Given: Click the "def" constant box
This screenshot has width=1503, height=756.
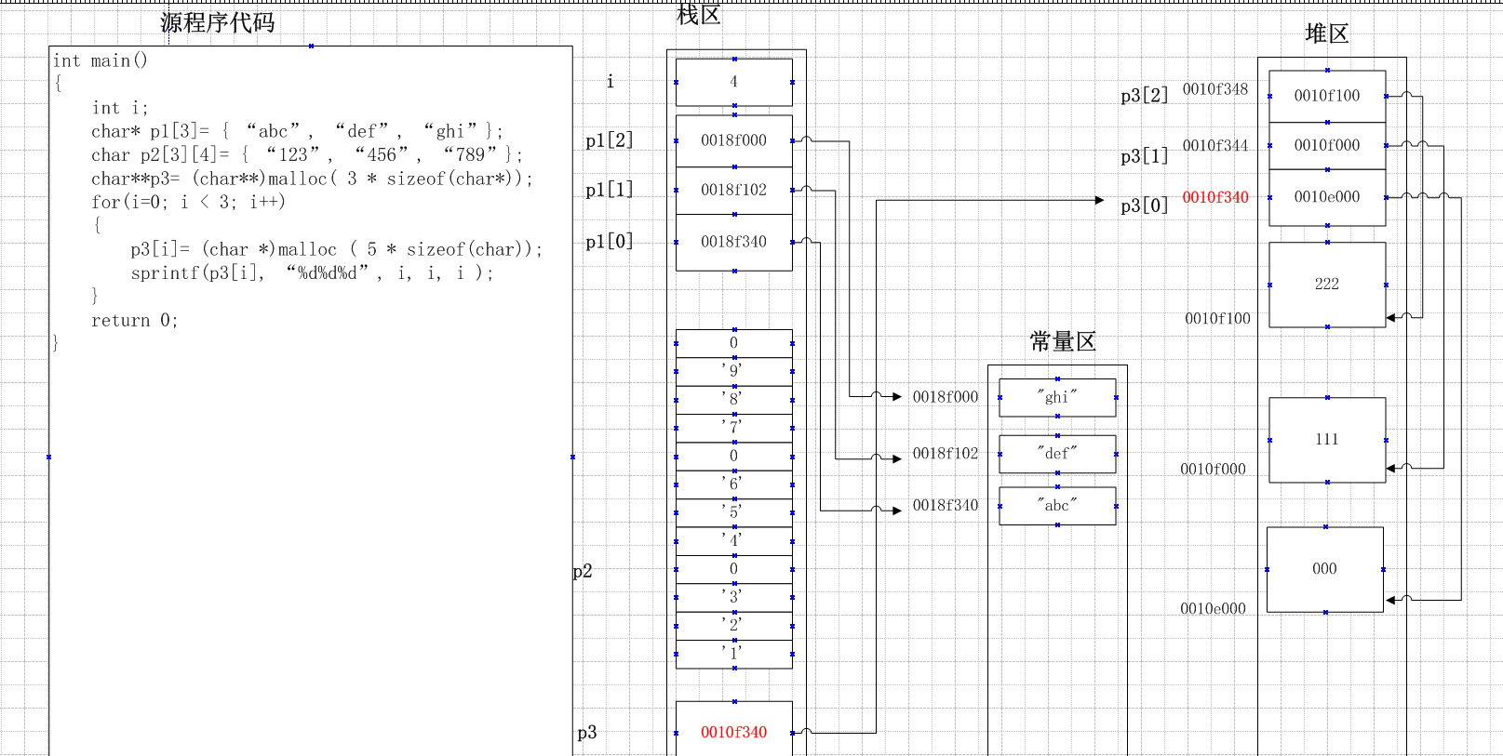Looking at the screenshot, I should click(1057, 454).
